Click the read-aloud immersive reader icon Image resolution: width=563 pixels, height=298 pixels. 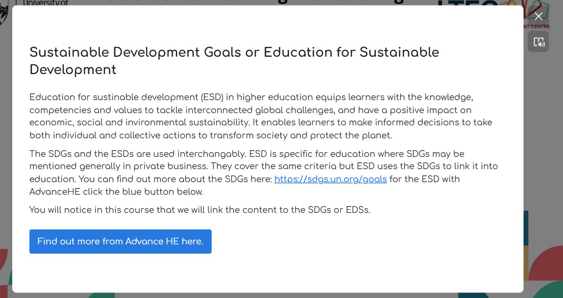[538, 42]
